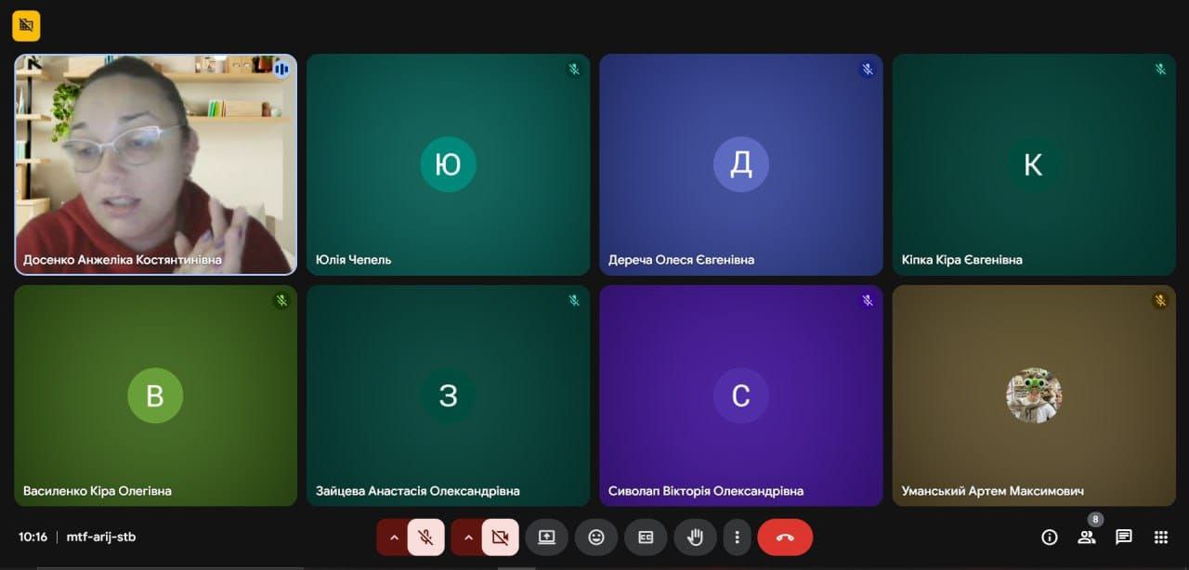This screenshot has width=1189, height=570.
Task: Open the in-call chat panel
Action: (x=1123, y=537)
